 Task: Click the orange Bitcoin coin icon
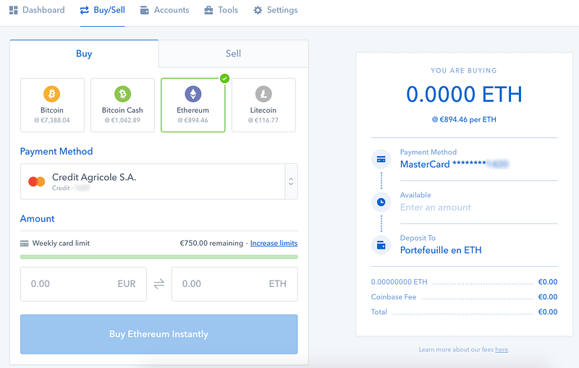51,94
